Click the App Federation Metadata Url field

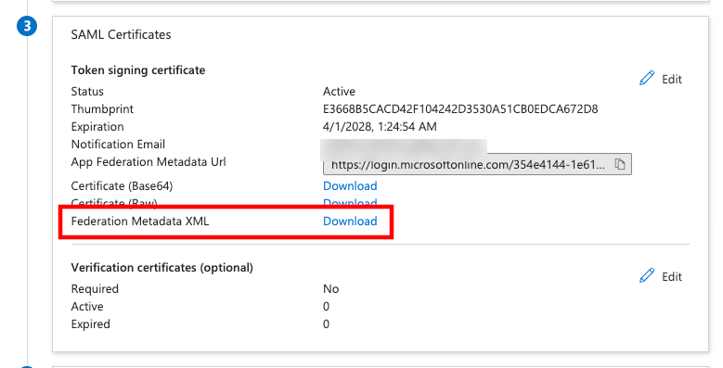pyautogui.click(x=477, y=164)
